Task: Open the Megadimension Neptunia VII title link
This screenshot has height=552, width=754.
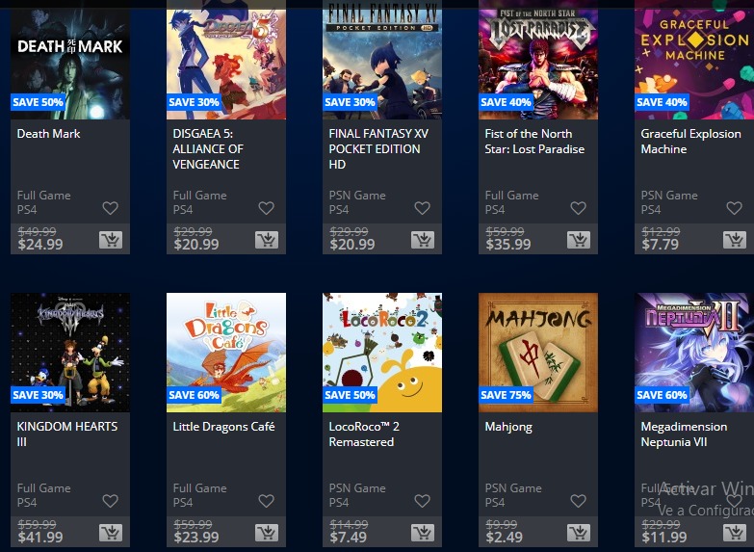Action: tap(684, 434)
